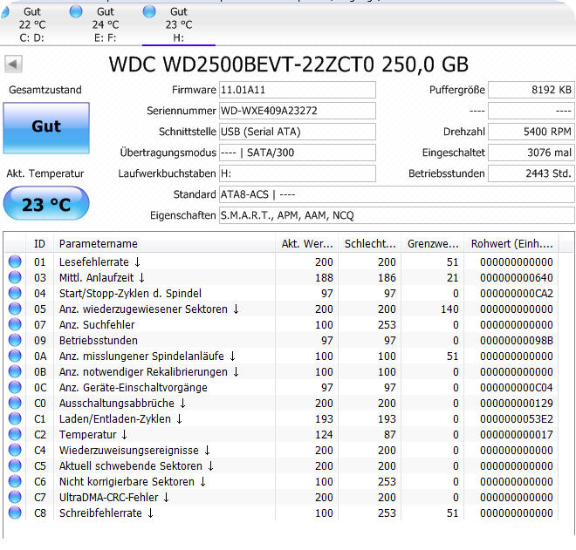Click the Gut health status button

(46, 127)
